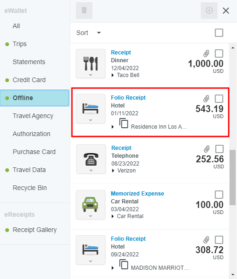Open the Sort dropdown
This screenshot has width=237, height=279.
point(89,33)
